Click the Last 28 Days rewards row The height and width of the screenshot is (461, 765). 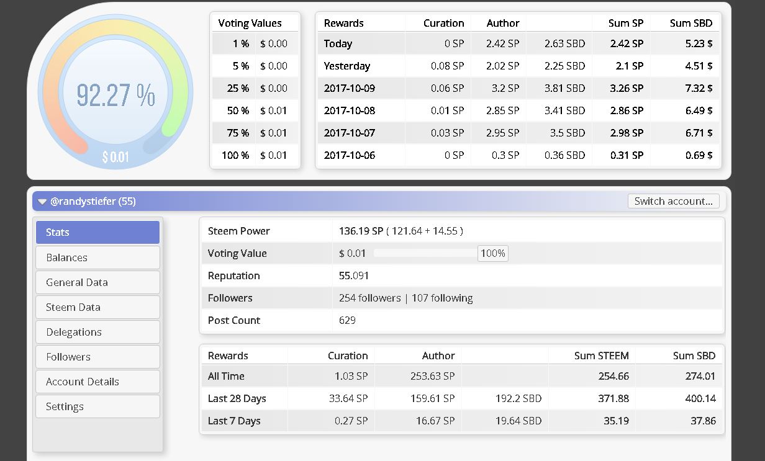pos(461,398)
